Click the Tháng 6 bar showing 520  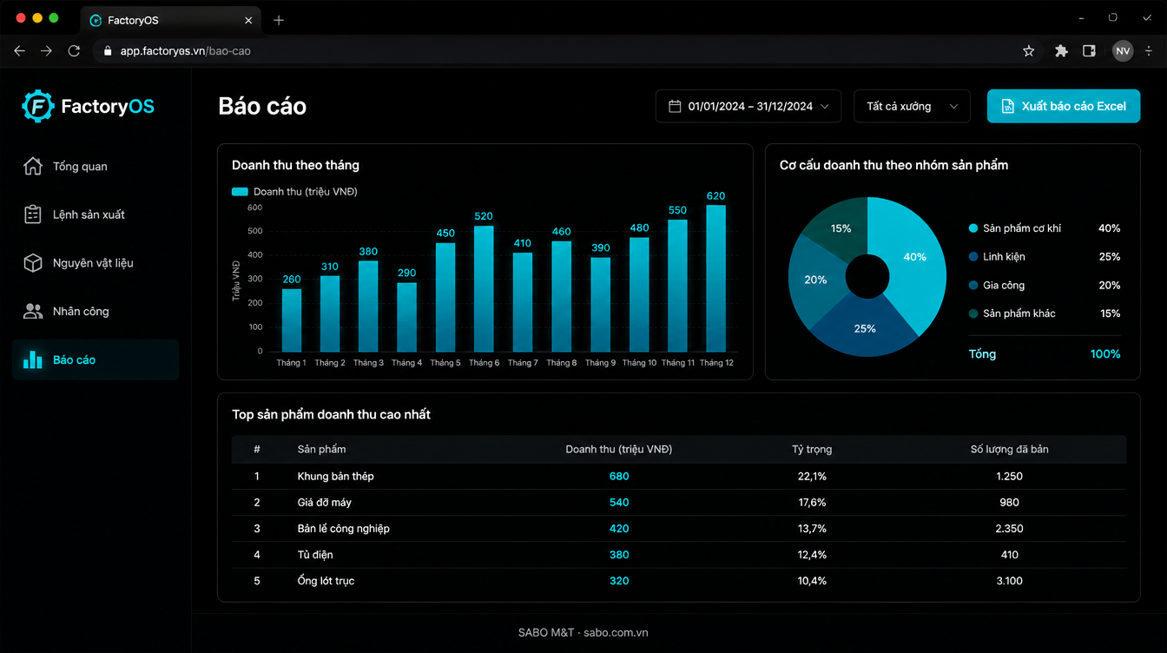pyautogui.click(x=484, y=289)
